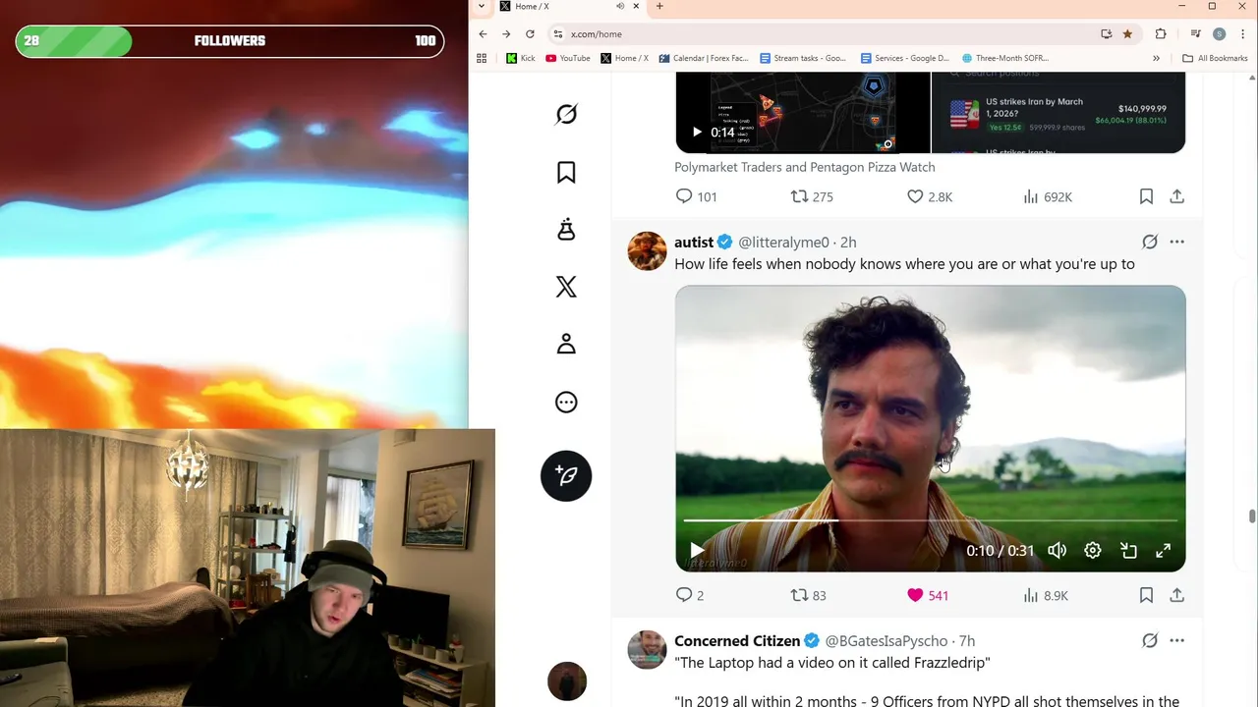
Task: Toggle bookmark star for this page
Action: 1127,33
